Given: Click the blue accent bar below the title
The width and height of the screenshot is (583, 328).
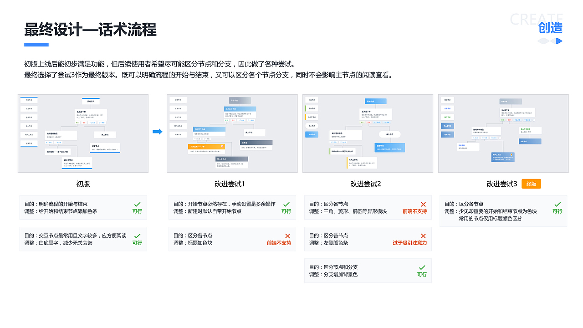Looking at the screenshot, I should [x=36, y=44].
